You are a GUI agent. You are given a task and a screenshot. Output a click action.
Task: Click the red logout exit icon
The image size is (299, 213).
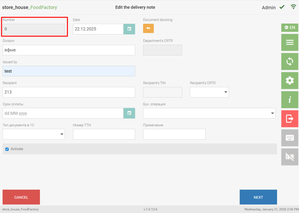click(x=290, y=118)
